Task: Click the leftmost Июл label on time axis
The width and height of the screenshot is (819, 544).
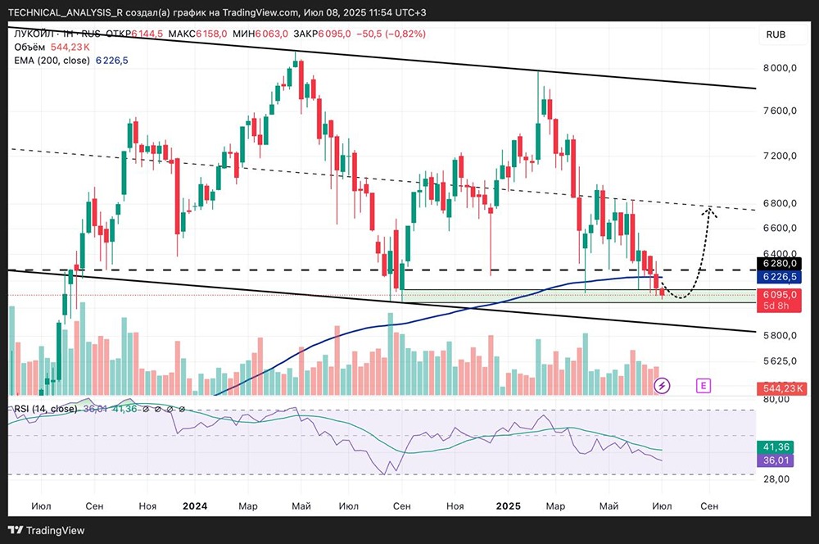Action: (41, 505)
